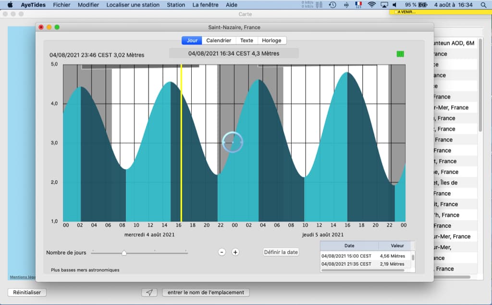Open Localiser une station menu
The image size is (492, 305).
133,5
